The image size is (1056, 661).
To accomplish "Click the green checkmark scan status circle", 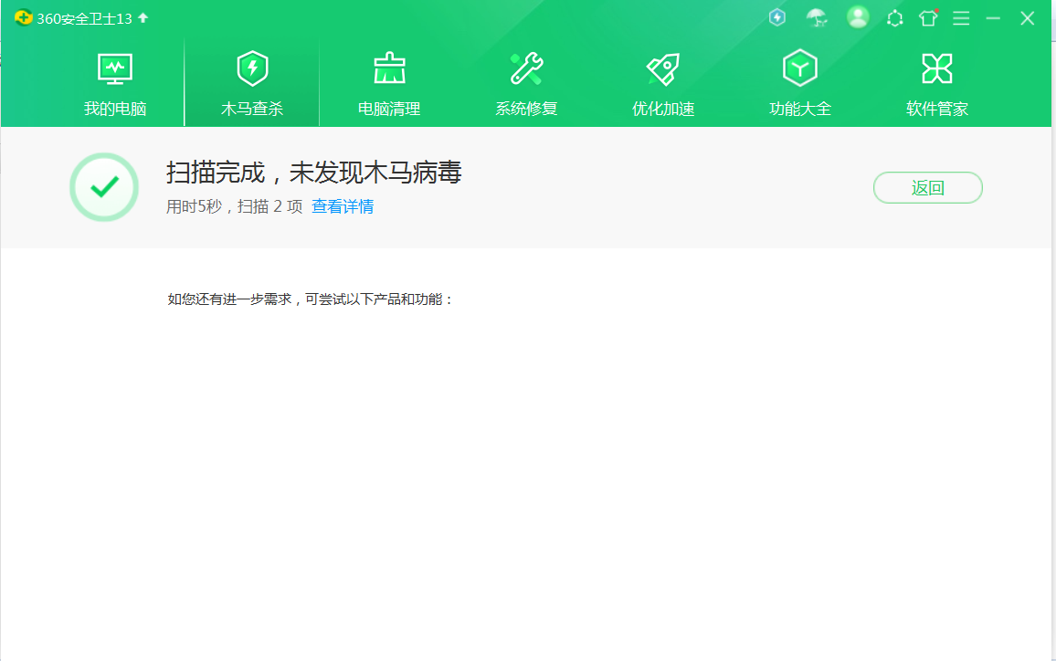I will coord(104,187).
